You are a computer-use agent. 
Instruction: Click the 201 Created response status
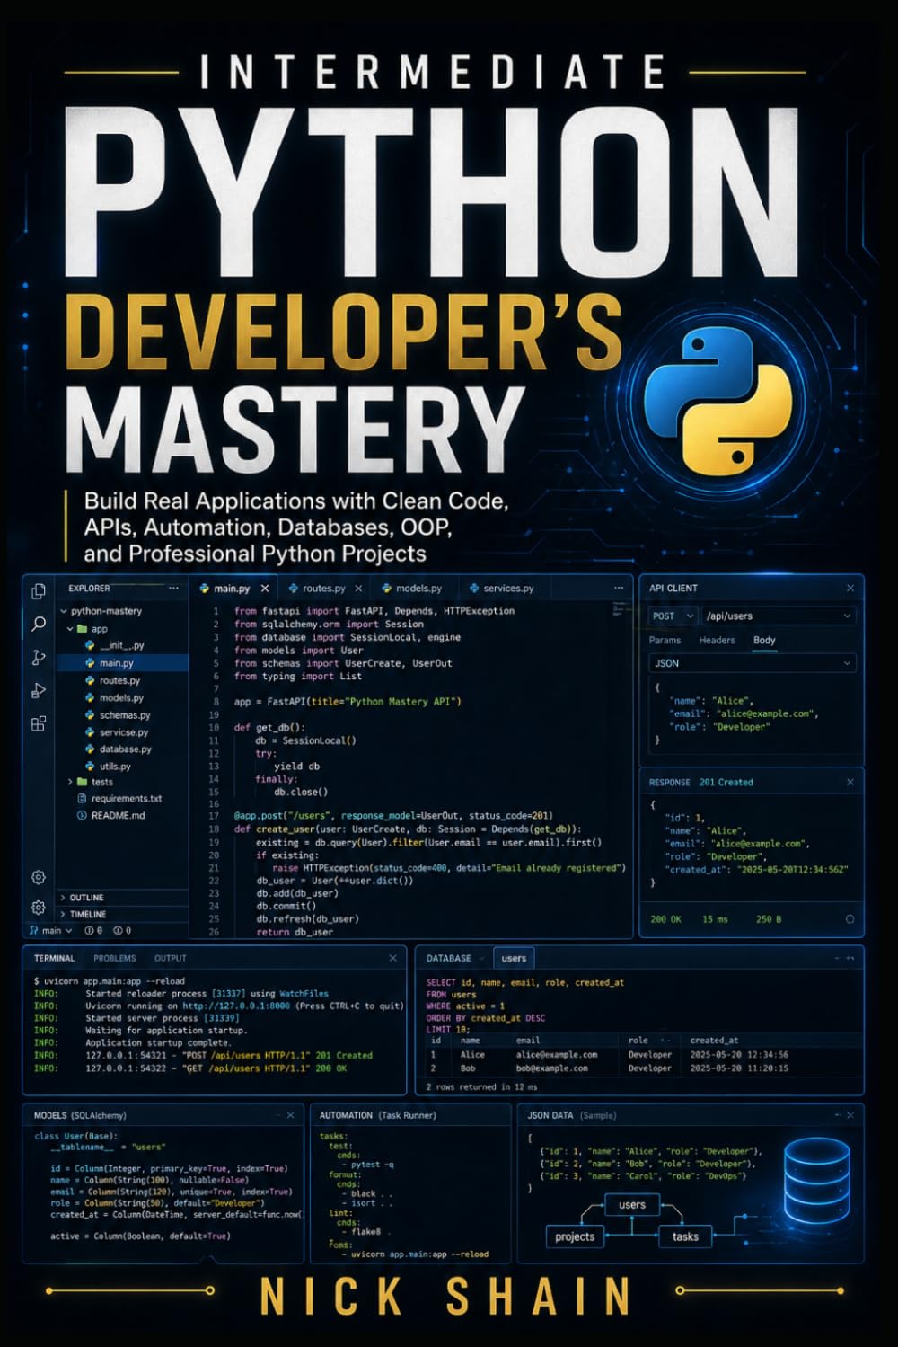726,783
